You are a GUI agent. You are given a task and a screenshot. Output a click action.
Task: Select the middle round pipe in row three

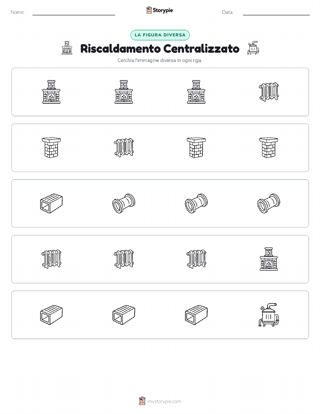(x=196, y=203)
